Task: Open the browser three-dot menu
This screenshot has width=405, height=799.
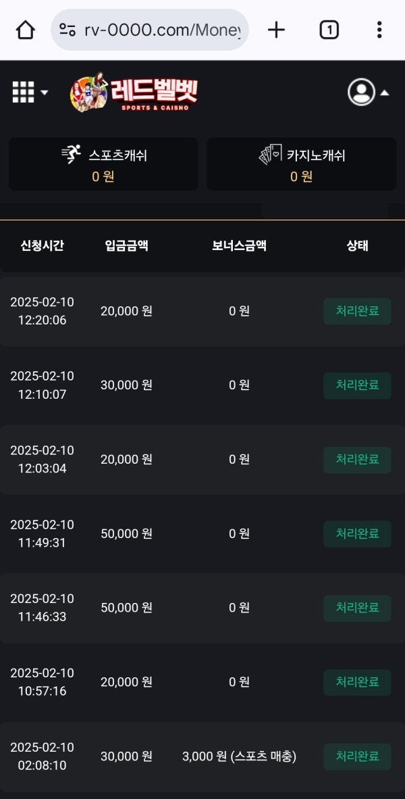Action: 379,30
